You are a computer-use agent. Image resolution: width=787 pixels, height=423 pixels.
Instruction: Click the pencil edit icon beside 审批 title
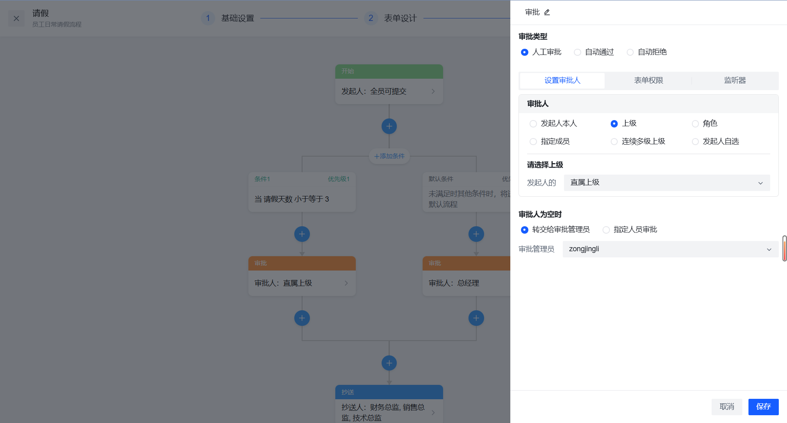click(x=547, y=12)
